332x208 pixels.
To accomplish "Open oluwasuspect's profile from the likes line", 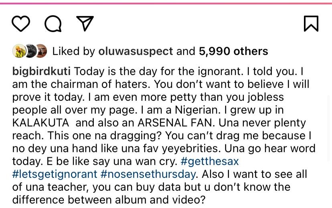I will [136, 51].
